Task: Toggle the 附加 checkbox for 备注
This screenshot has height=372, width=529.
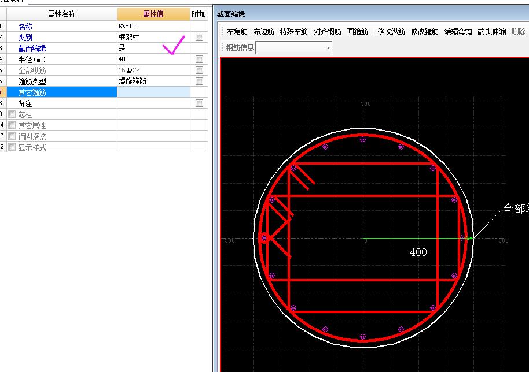Action: point(199,103)
